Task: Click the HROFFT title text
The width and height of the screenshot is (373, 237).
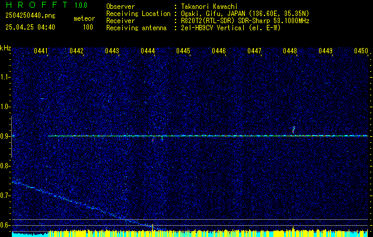Action: (x=37, y=5)
